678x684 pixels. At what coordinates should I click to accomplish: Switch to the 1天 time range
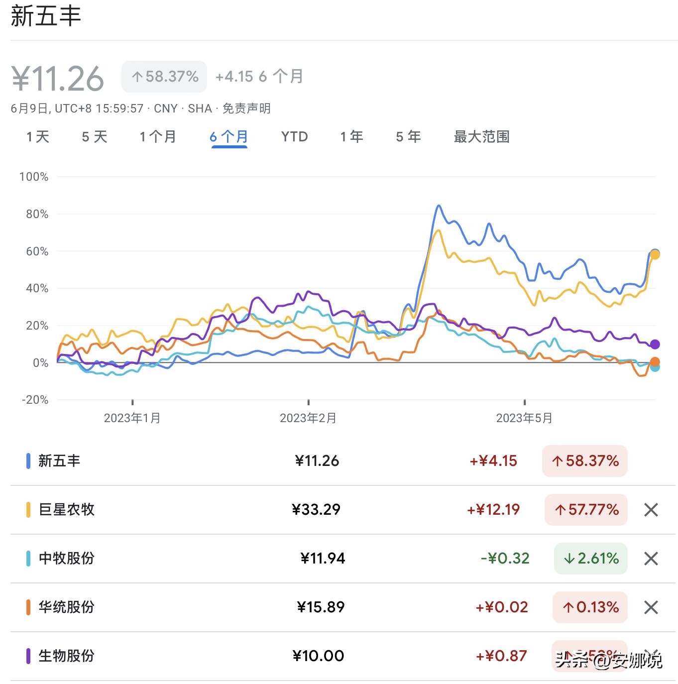pyautogui.click(x=38, y=137)
